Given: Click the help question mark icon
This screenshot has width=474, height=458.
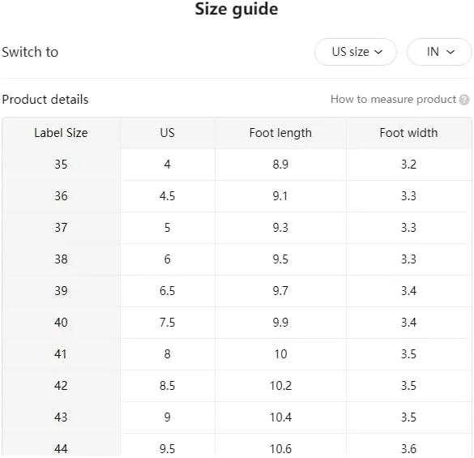Looking at the screenshot, I should coord(464,100).
